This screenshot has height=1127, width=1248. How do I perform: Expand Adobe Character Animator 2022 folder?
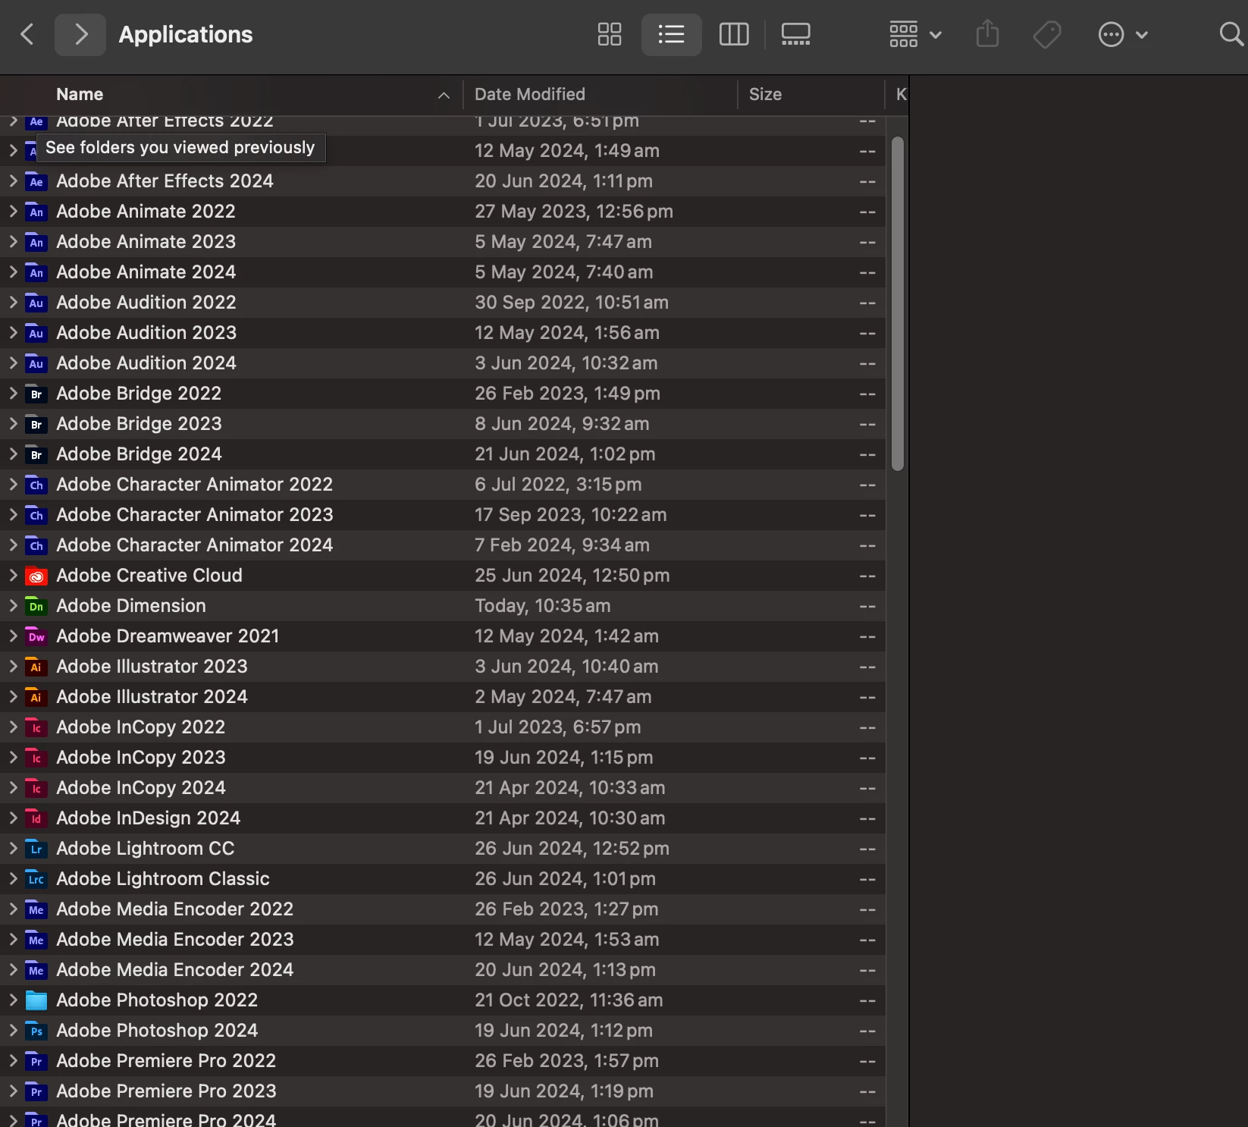[13, 485]
